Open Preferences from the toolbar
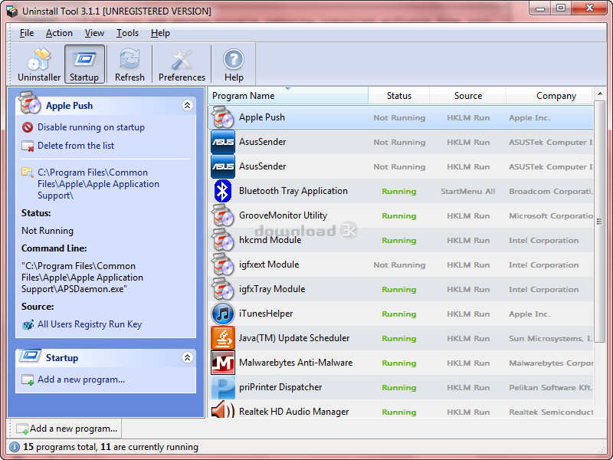This screenshot has width=613, height=460. (182, 64)
